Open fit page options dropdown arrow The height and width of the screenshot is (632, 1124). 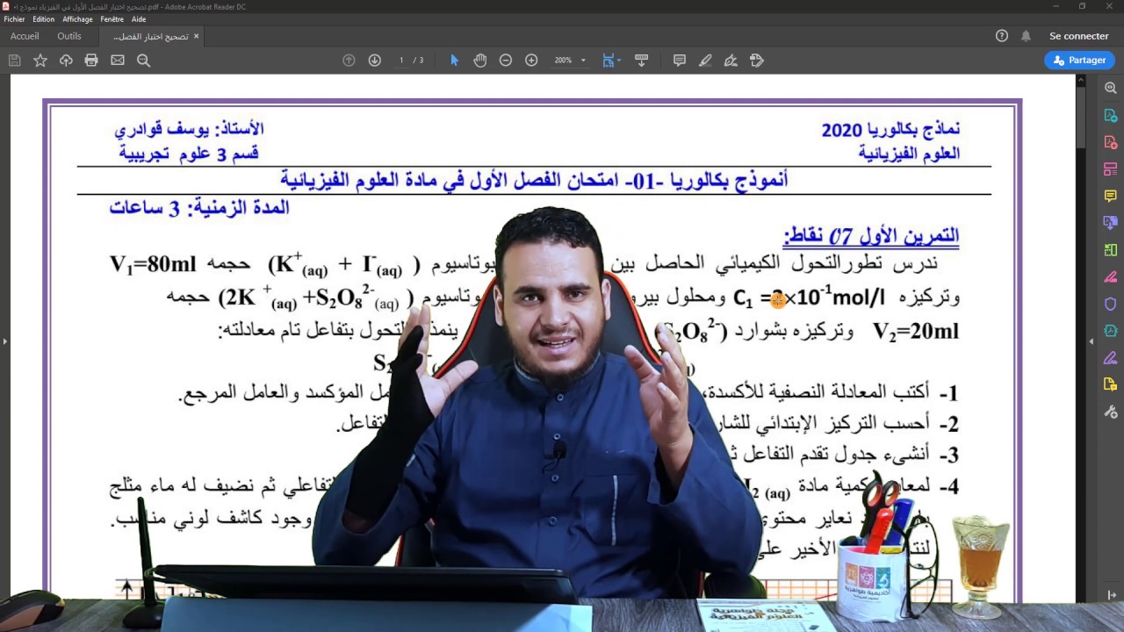[x=619, y=61]
